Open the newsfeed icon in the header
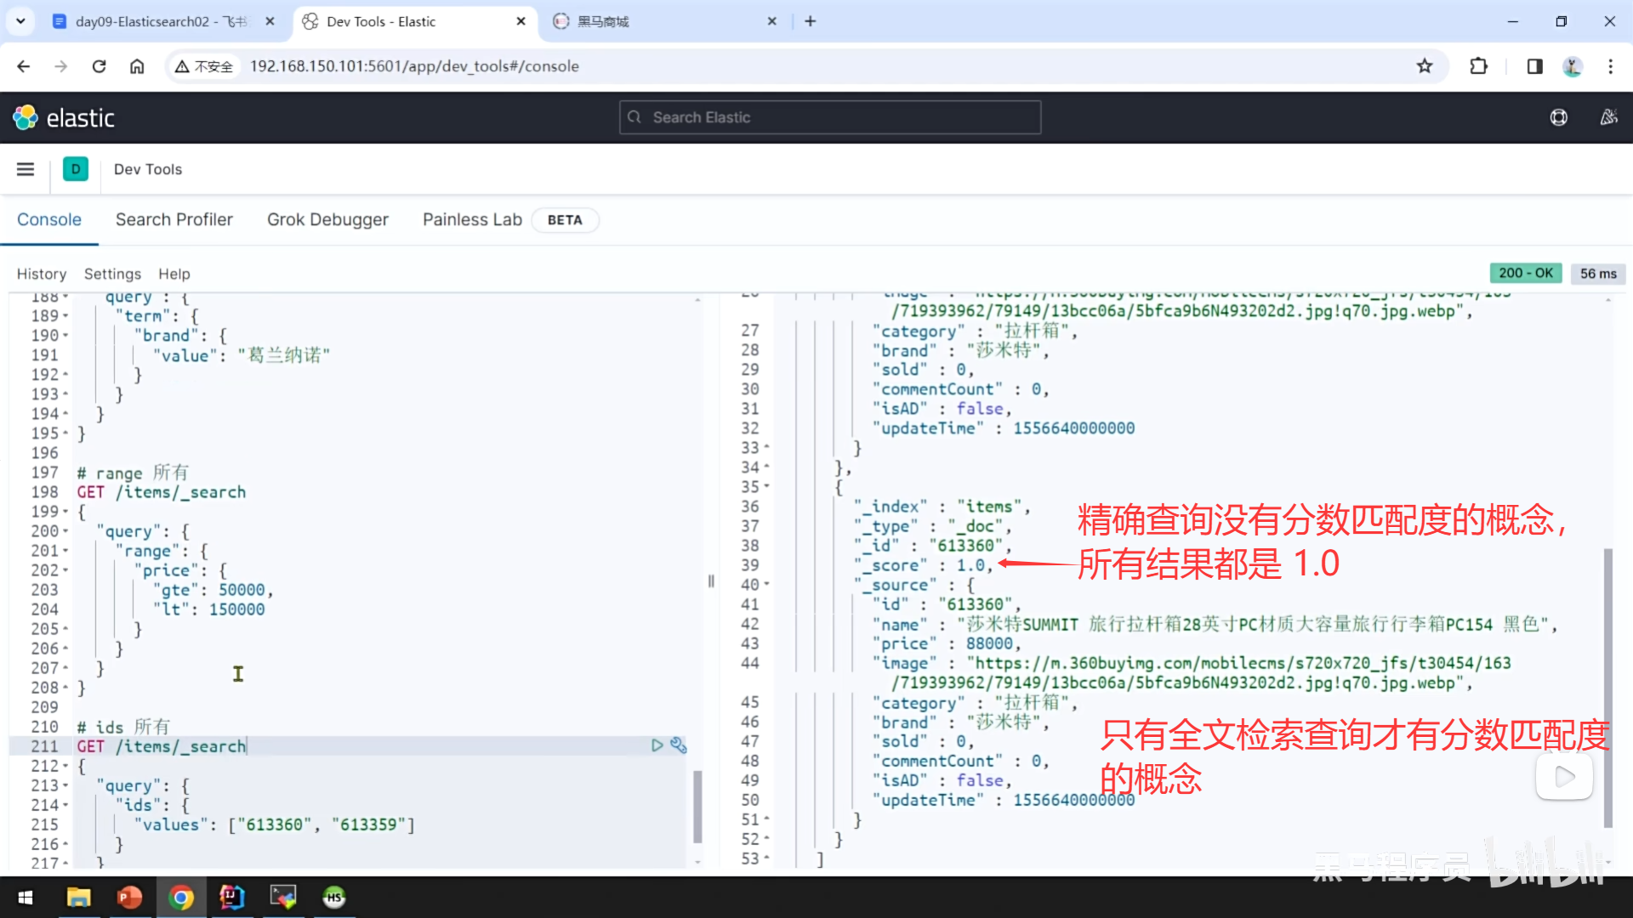The height and width of the screenshot is (918, 1633). 1608,117
